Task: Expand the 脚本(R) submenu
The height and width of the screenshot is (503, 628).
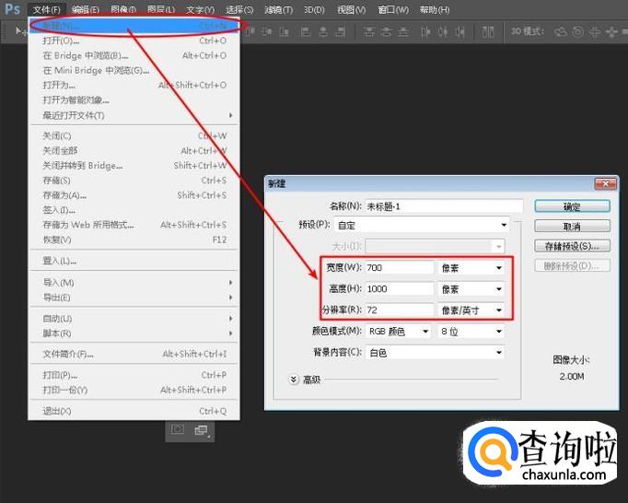Action: [134, 333]
